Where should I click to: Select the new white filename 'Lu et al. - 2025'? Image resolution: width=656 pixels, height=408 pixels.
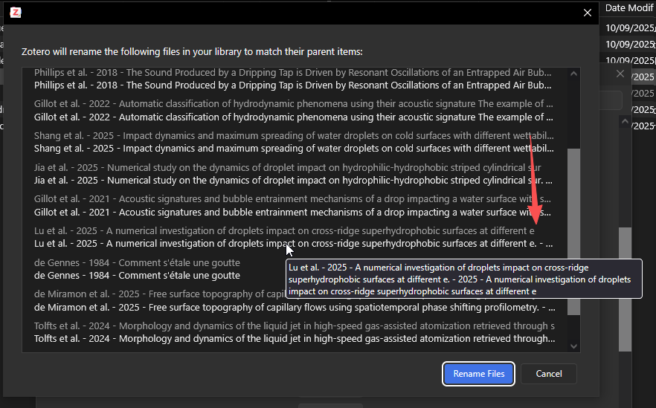tap(293, 244)
